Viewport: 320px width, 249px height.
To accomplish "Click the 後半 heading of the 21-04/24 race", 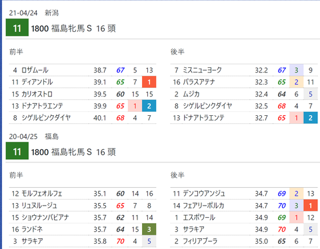I will [x=177, y=52].
